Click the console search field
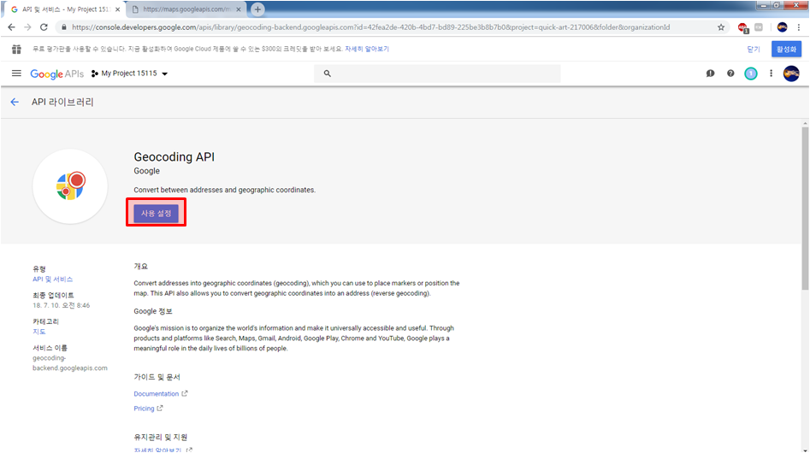The image size is (810, 453). [x=437, y=74]
